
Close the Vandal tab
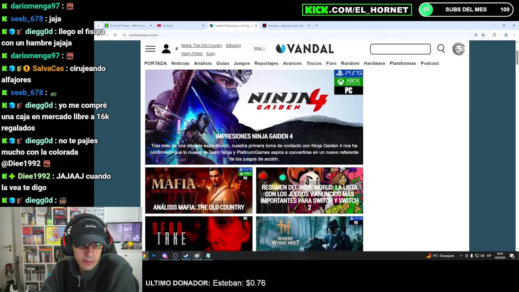[x=256, y=26]
